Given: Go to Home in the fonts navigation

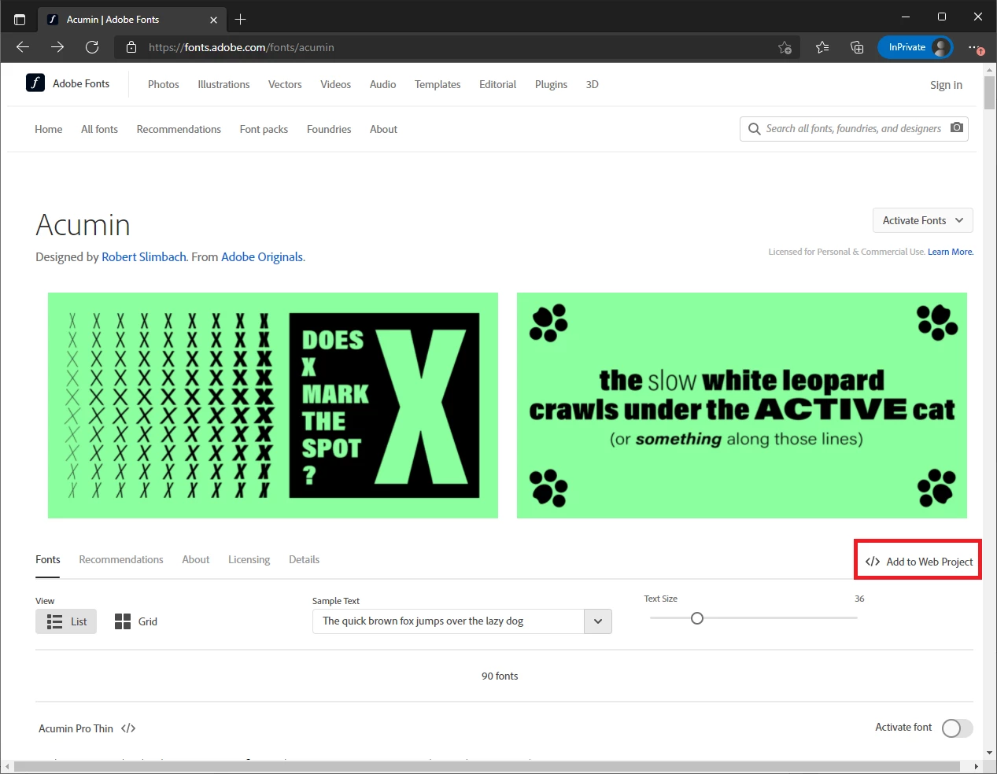Looking at the screenshot, I should coord(49,129).
